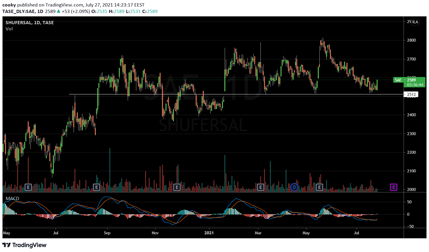Click the TradingView logo at the bottom
This screenshot has width=429, height=252.
click(x=25, y=245)
